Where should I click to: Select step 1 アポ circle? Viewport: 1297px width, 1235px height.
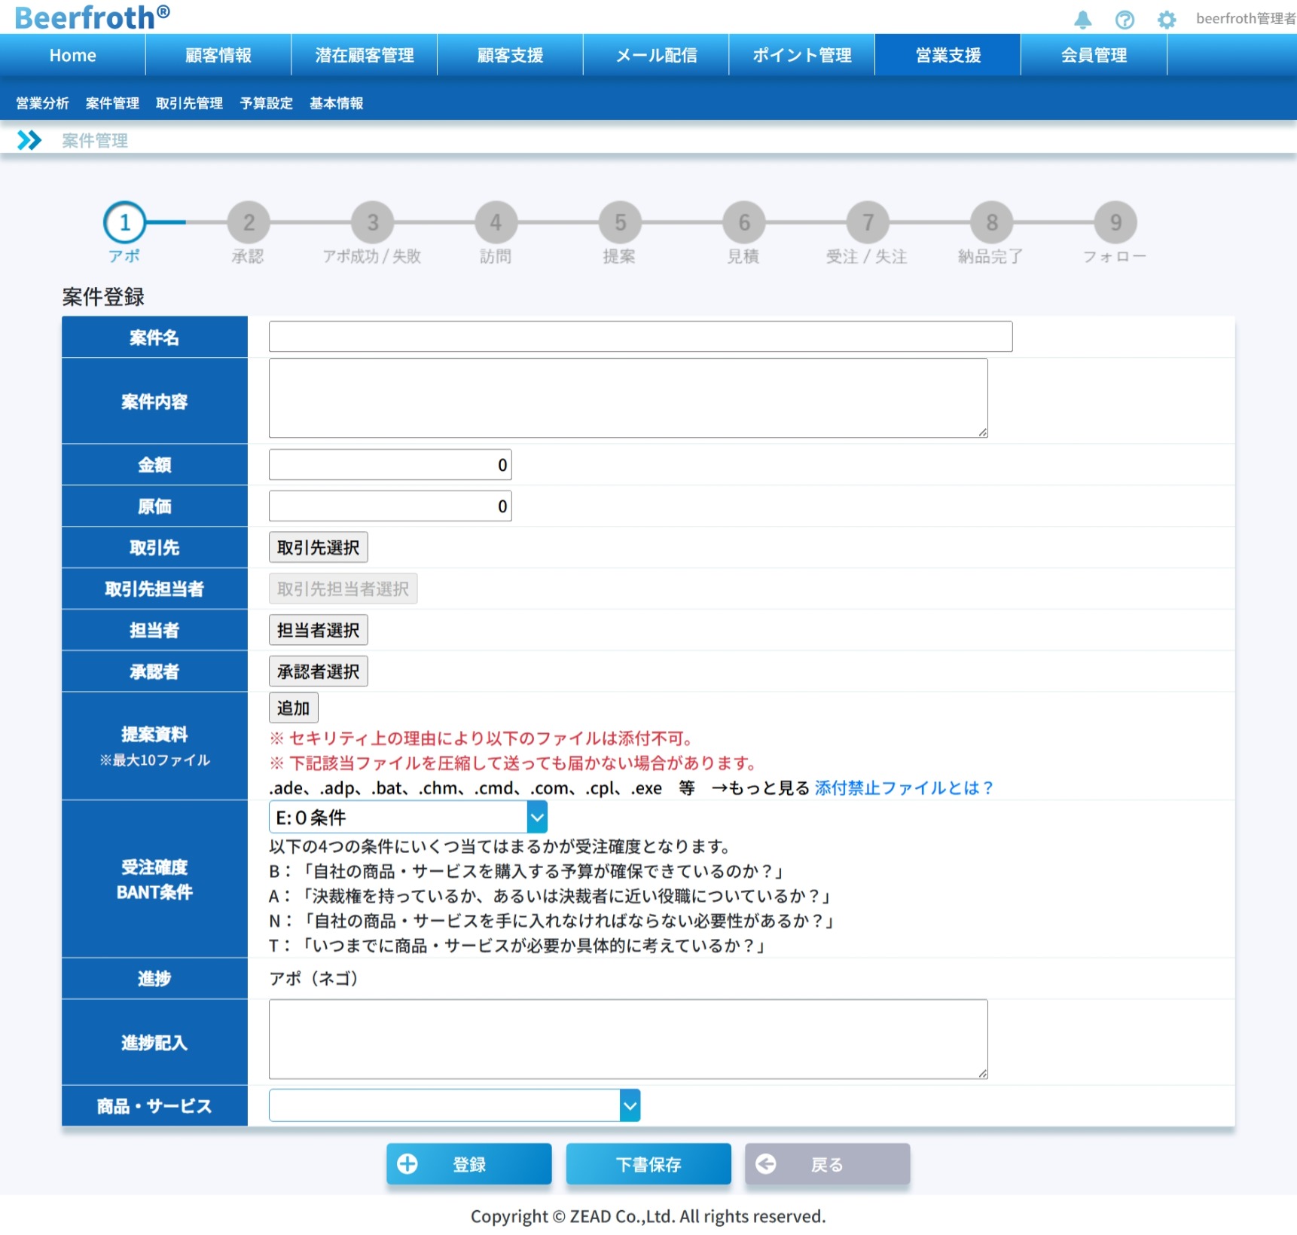coord(125,222)
